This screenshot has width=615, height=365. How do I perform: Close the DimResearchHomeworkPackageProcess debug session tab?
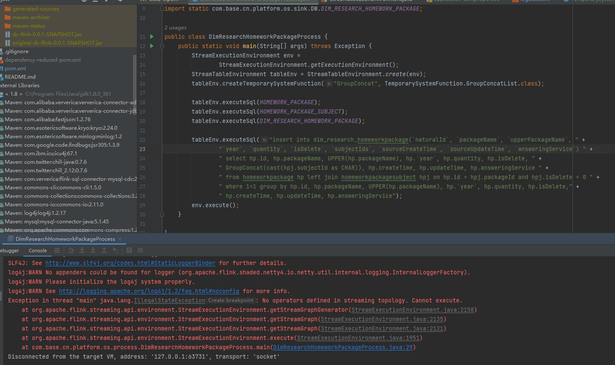point(120,239)
